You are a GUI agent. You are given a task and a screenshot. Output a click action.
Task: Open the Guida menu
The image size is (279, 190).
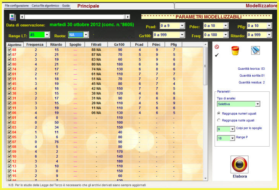(66, 6)
